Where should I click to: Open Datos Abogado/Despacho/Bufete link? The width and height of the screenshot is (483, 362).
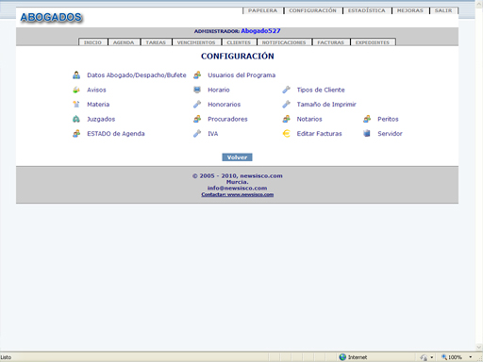click(x=137, y=75)
